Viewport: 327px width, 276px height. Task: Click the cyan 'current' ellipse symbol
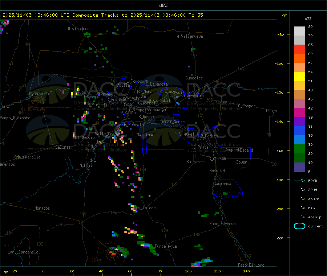tap(299, 226)
